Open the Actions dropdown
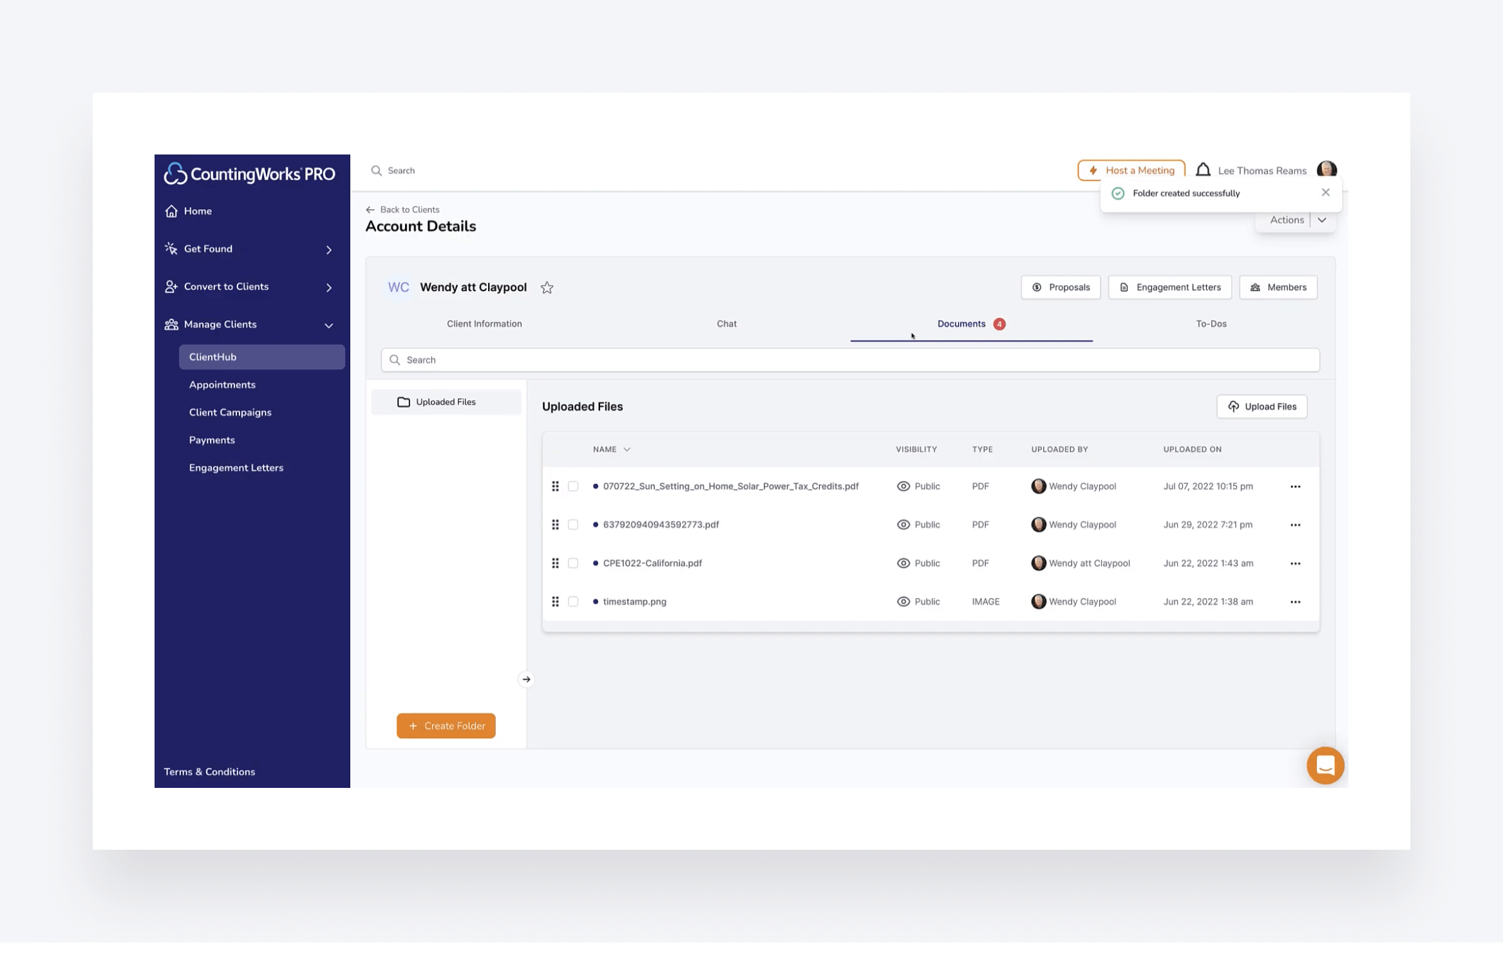 (x=1321, y=220)
